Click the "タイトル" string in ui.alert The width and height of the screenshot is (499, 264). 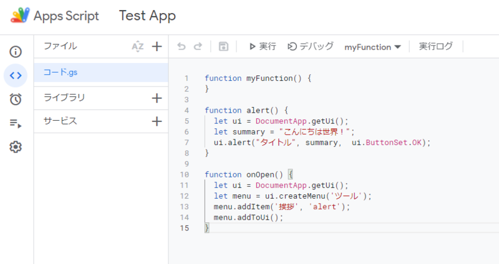276,143
